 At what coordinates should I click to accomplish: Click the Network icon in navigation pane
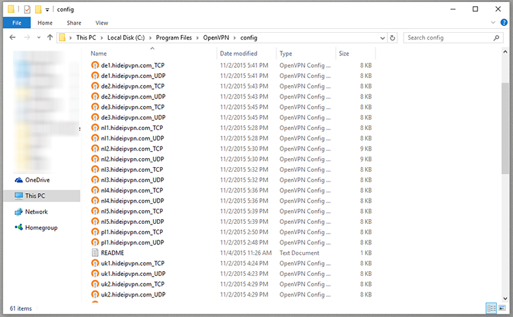click(18, 212)
